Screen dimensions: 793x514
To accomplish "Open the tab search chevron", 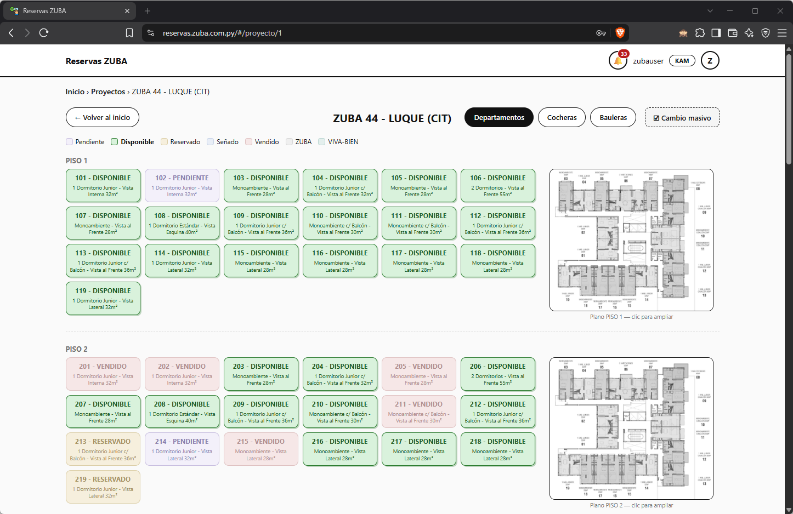I will [x=710, y=11].
